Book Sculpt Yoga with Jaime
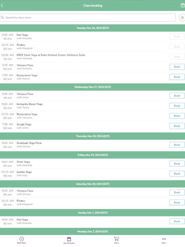The width and height of the screenshot is (185, 247). coord(177,126)
